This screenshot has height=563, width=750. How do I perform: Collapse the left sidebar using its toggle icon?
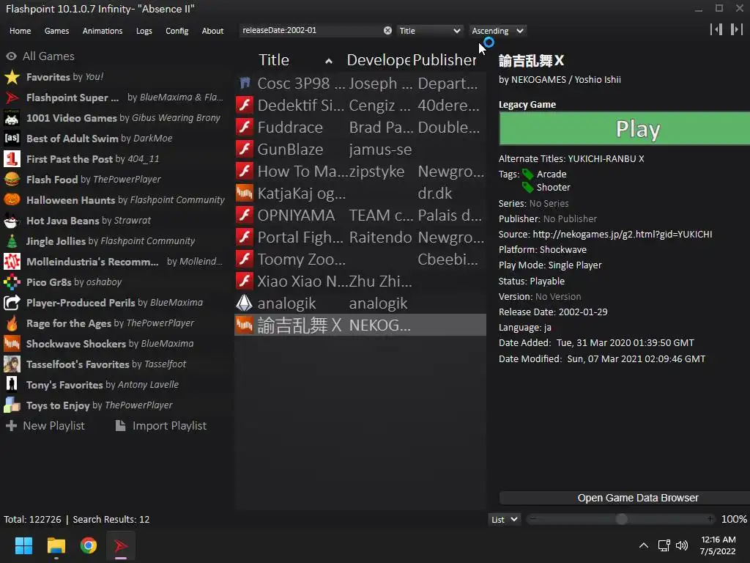[716, 29]
